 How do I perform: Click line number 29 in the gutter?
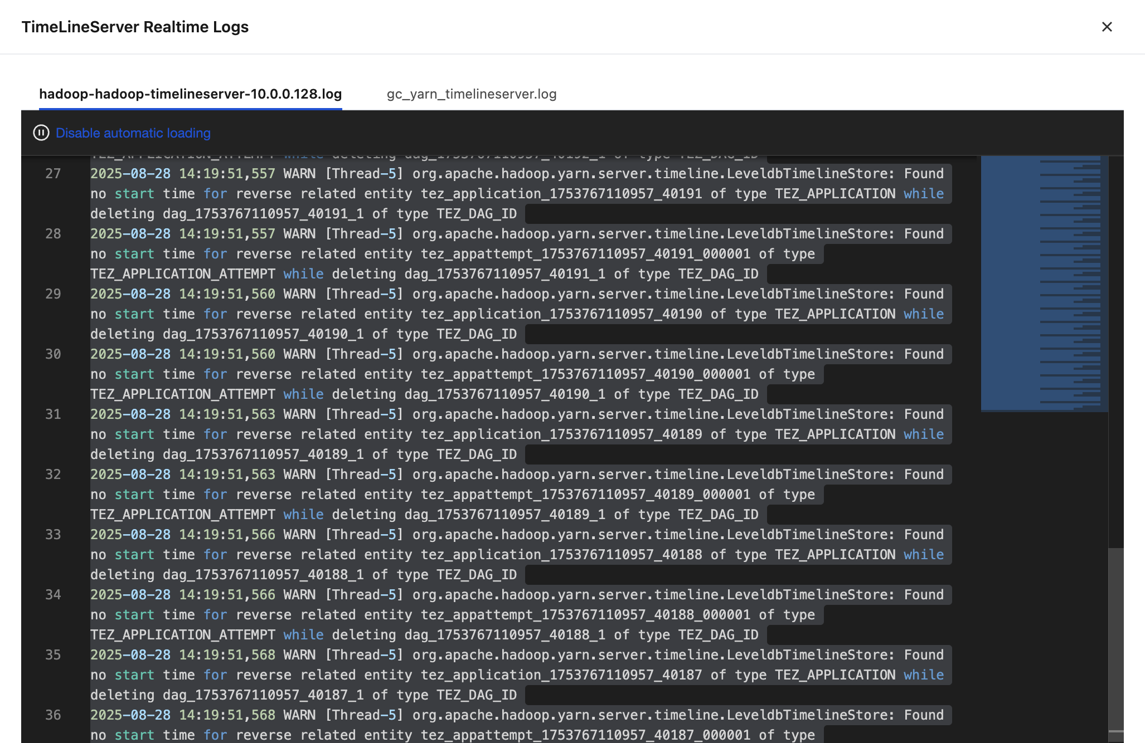tap(53, 294)
